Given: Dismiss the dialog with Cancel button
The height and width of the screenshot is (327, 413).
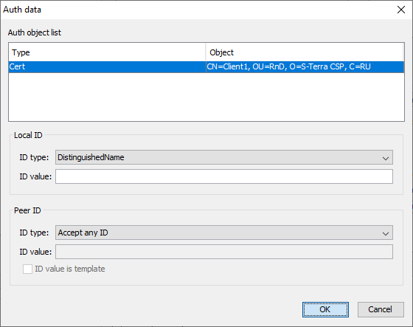Looking at the screenshot, I should click(381, 309).
